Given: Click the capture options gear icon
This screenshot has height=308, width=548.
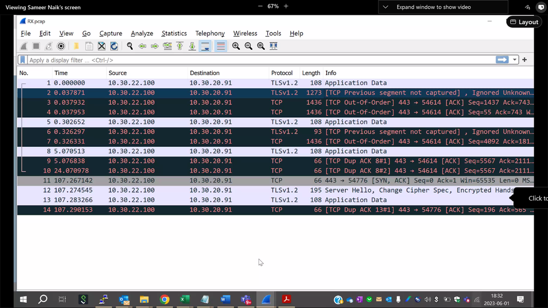Looking at the screenshot, I should (61, 47).
